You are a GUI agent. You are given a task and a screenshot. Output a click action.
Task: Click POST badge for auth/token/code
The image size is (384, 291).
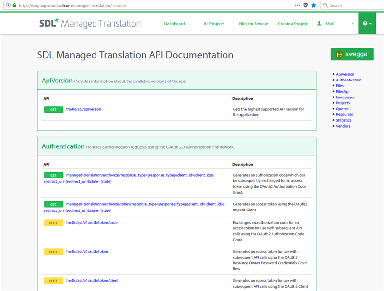pyautogui.click(x=53, y=223)
